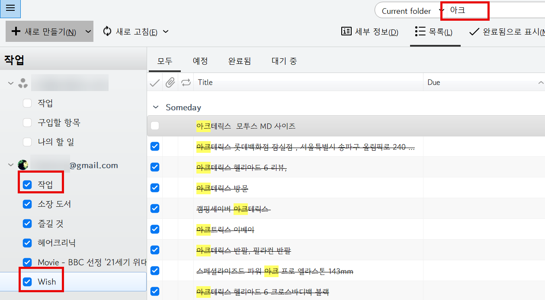
Task: Switch to the 대기 중 tab
Action: click(x=284, y=61)
